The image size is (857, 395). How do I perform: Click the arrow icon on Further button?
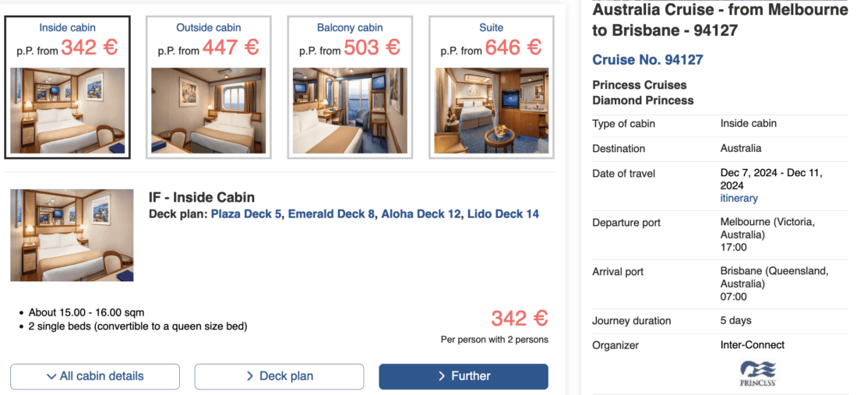(x=442, y=376)
